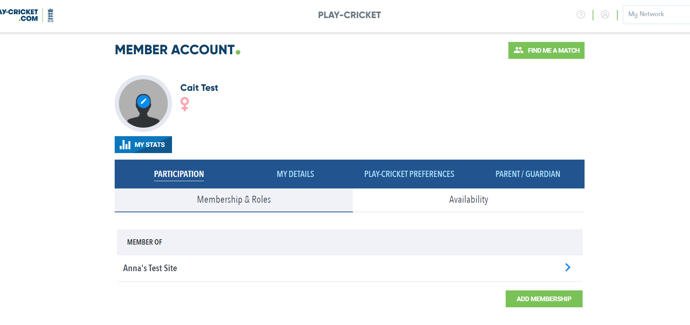Go to Parent / Guardian tab
The width and height of the screenshot is (690, 325).
tap(528, 174)
